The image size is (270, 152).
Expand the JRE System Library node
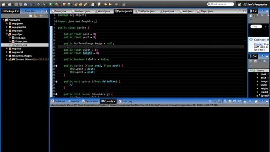click(7, 59)
